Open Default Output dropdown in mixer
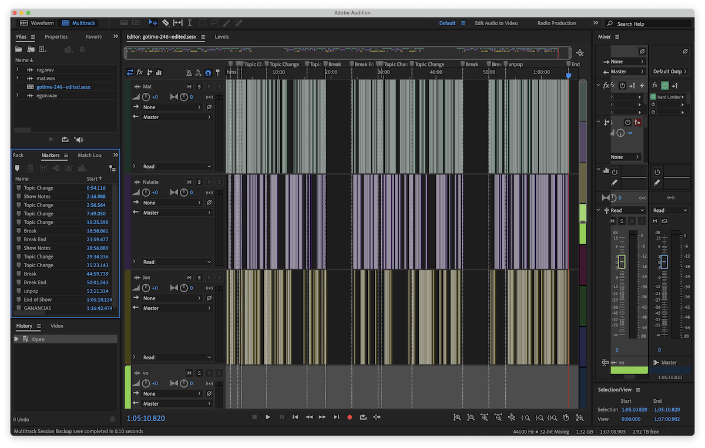Image resolution: width=705 pixels, height=448 pixels. pos(670,72)
